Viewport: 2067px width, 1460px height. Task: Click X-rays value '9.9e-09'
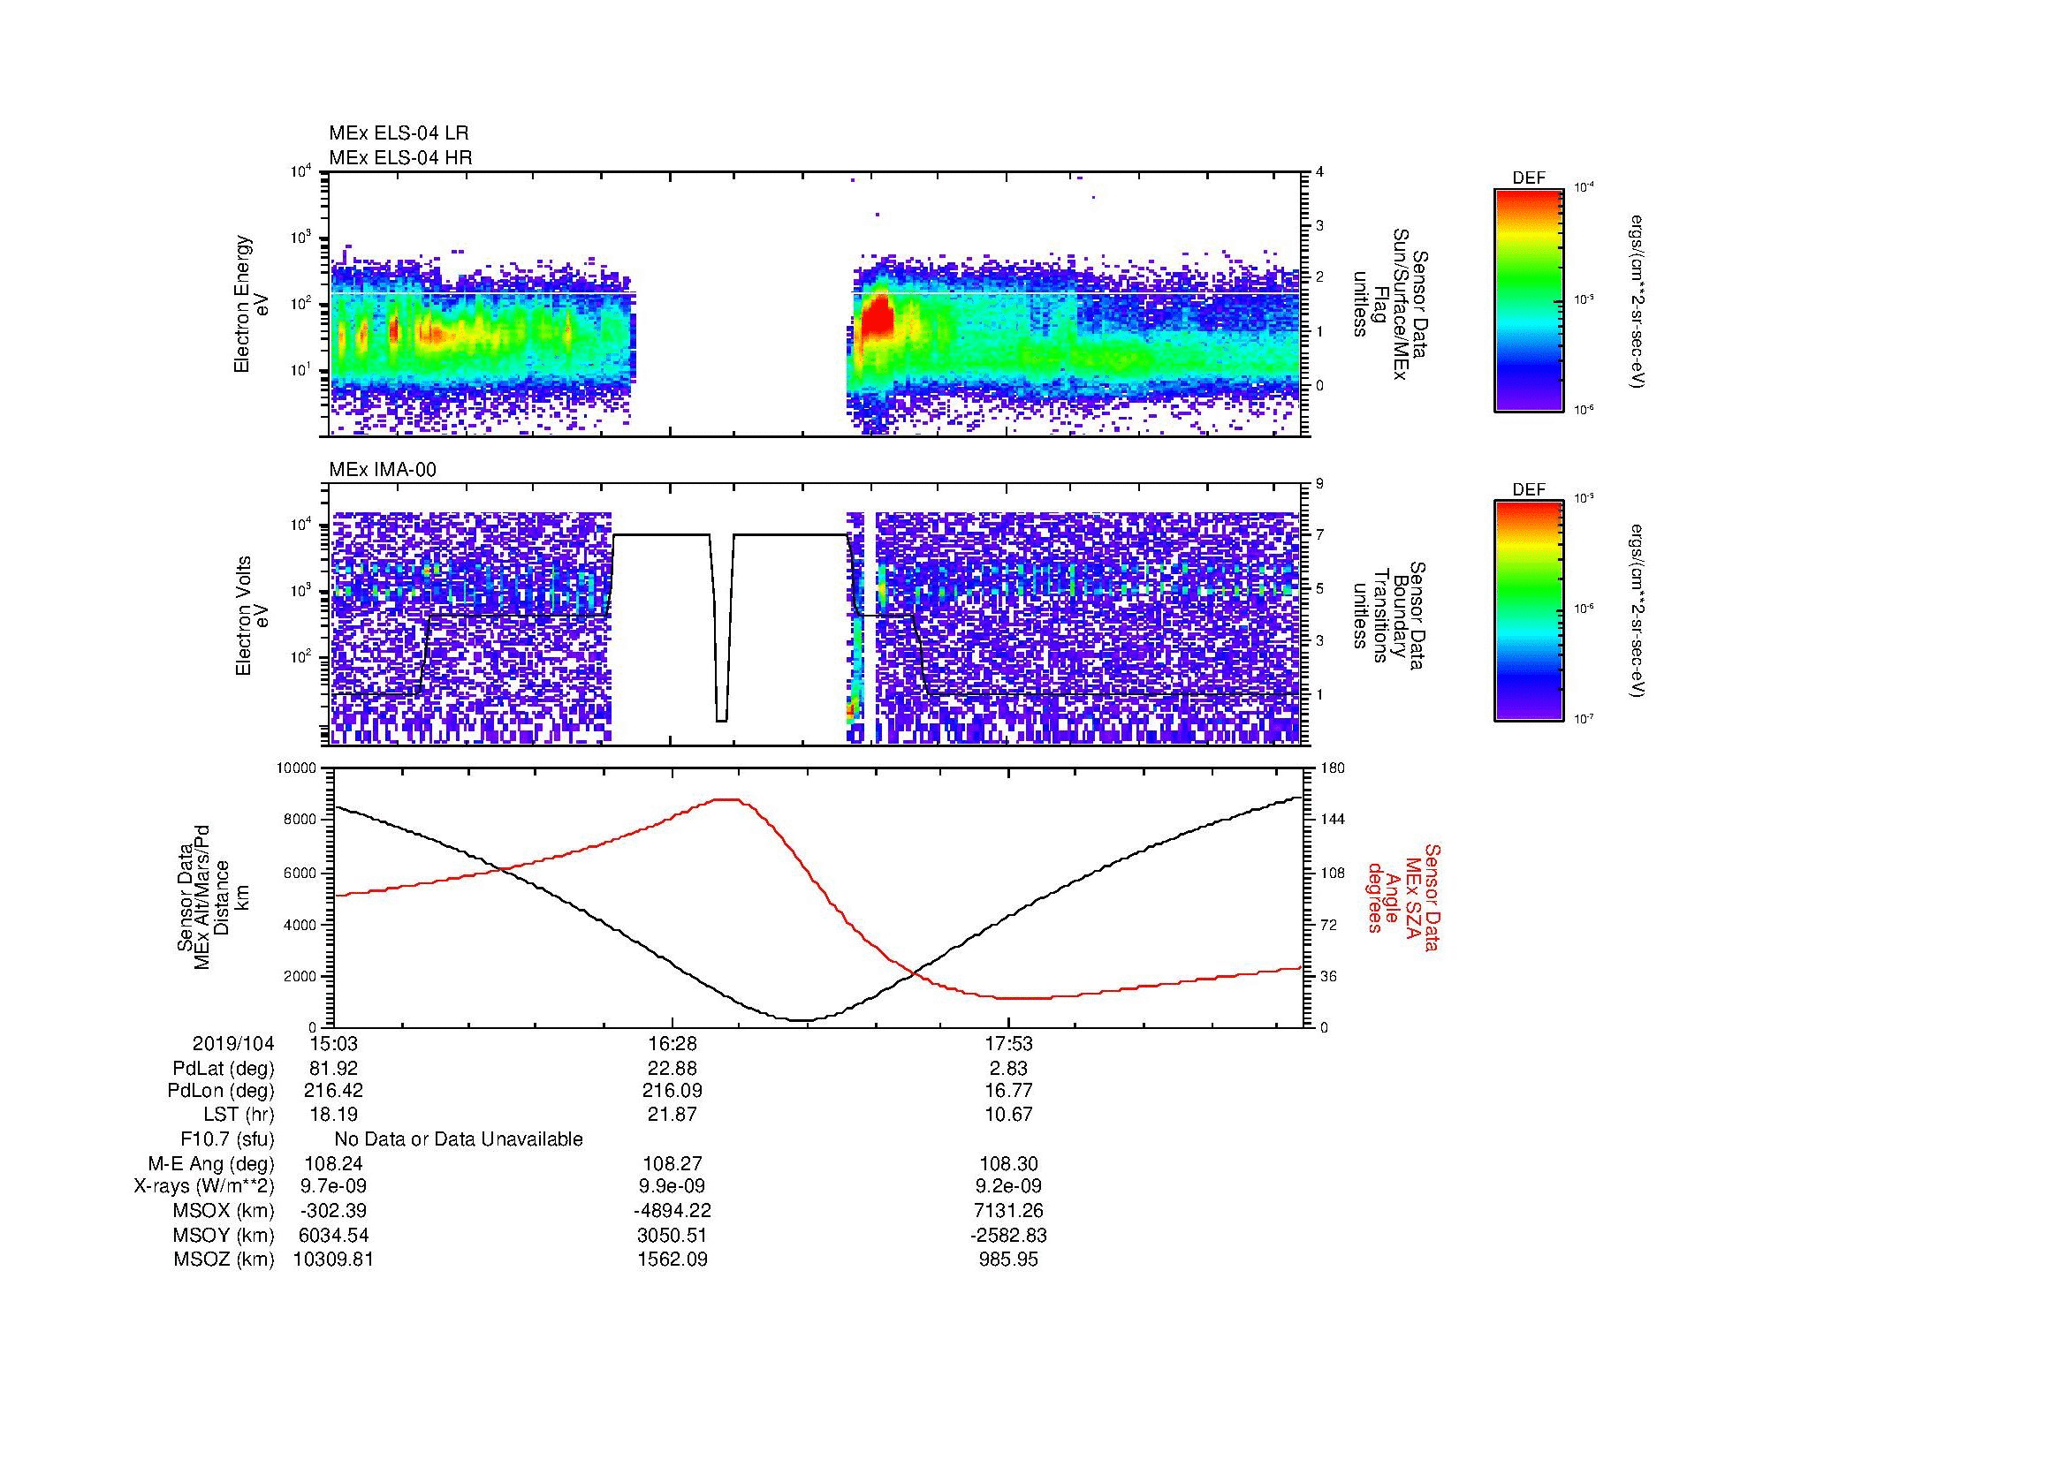pyautogui.click(x=673, y=1186)
